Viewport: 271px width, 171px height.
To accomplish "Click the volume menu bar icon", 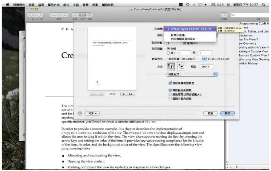I will click(x=206, y=5).
